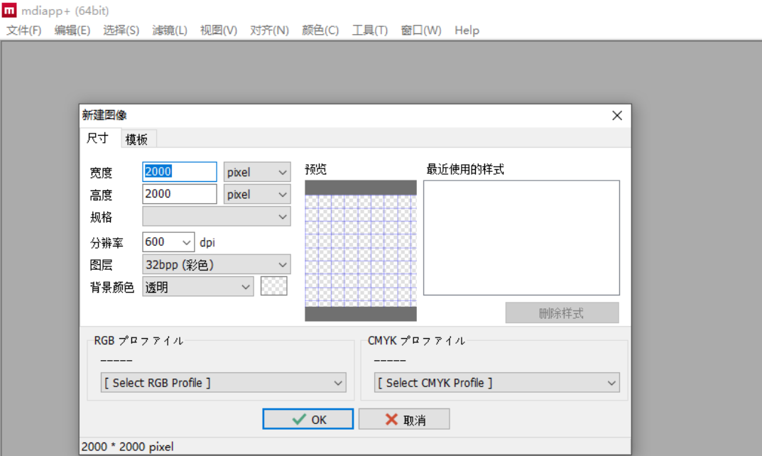Open the 窗口 menu
762x456 pixels.
(x=420, y=30)
